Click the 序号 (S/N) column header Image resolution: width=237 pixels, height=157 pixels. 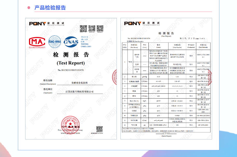click(x=125, y=46)
